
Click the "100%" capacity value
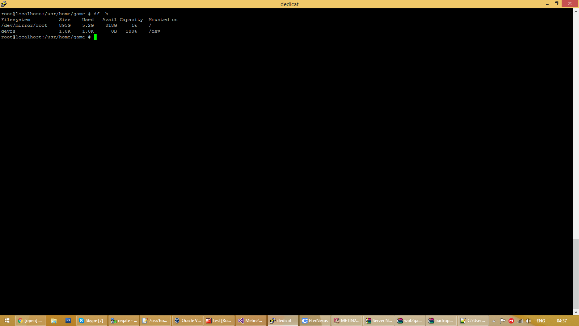coord(131,31)
